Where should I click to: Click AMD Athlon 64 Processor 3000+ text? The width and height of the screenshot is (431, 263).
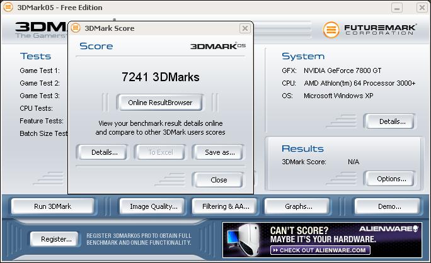point(360,83)
